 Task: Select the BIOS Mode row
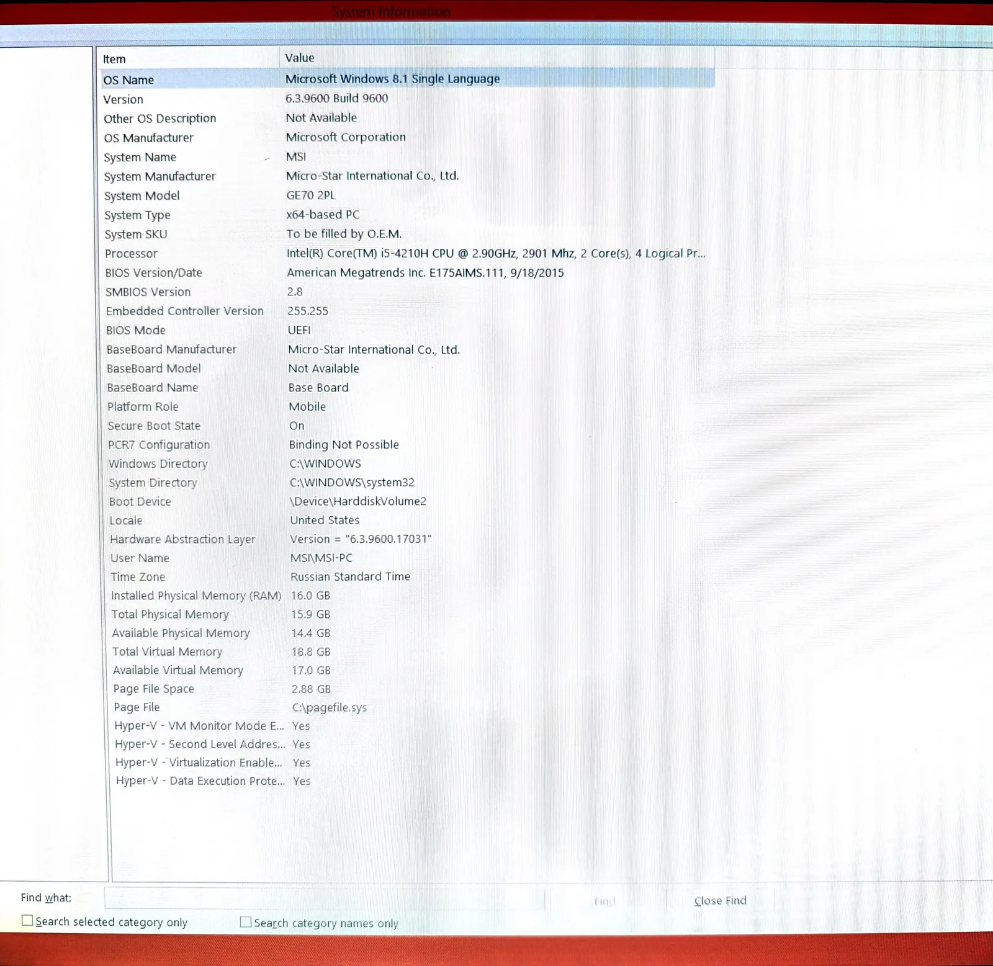pyautogui.click(x=407, y=330)
